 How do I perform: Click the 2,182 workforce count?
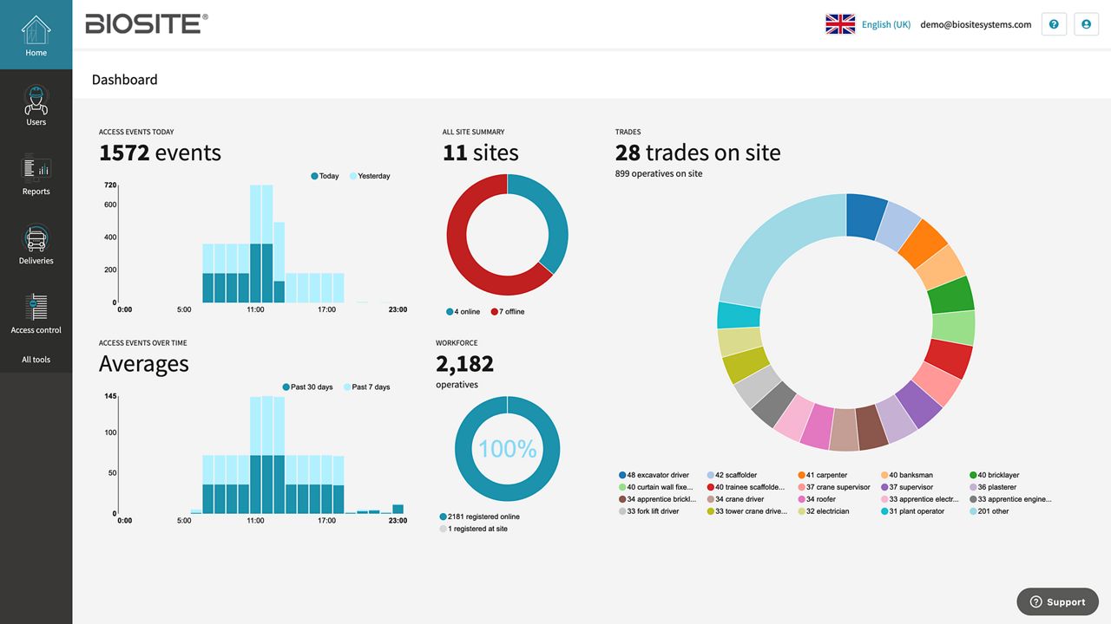click(464, 363)
